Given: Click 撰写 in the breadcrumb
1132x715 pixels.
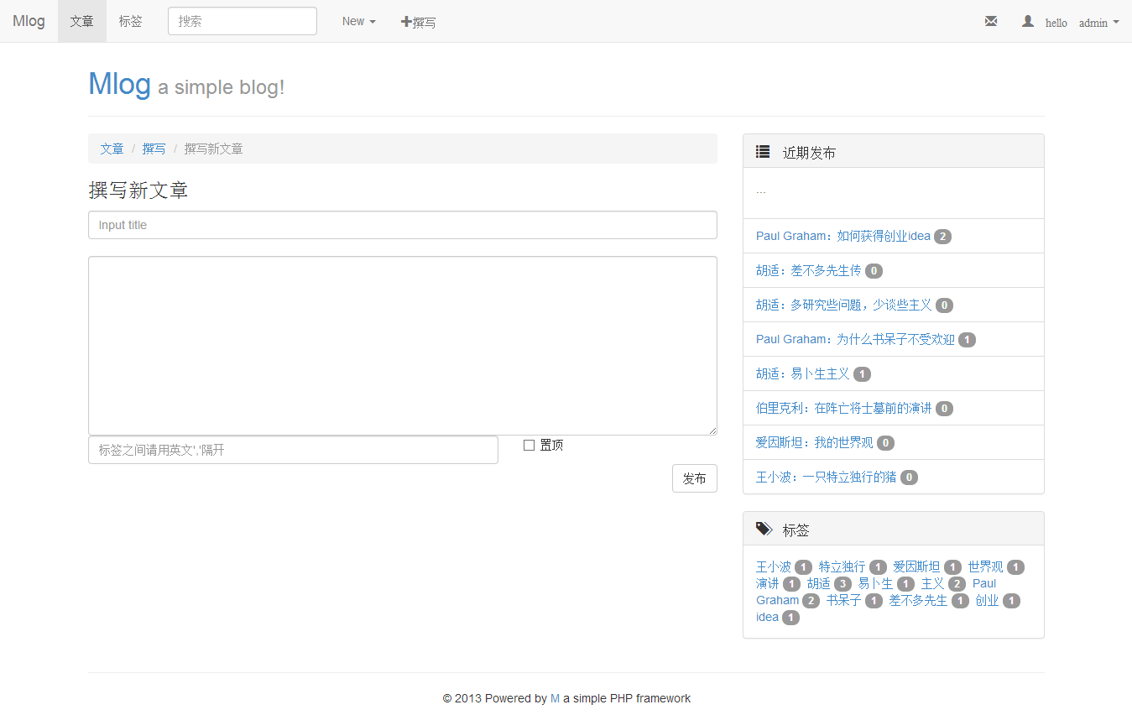Looking at the screenshot, I should (154, 149).
